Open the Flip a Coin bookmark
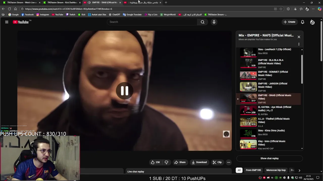This screenshot has width=323, height=181. click(151, 15)
